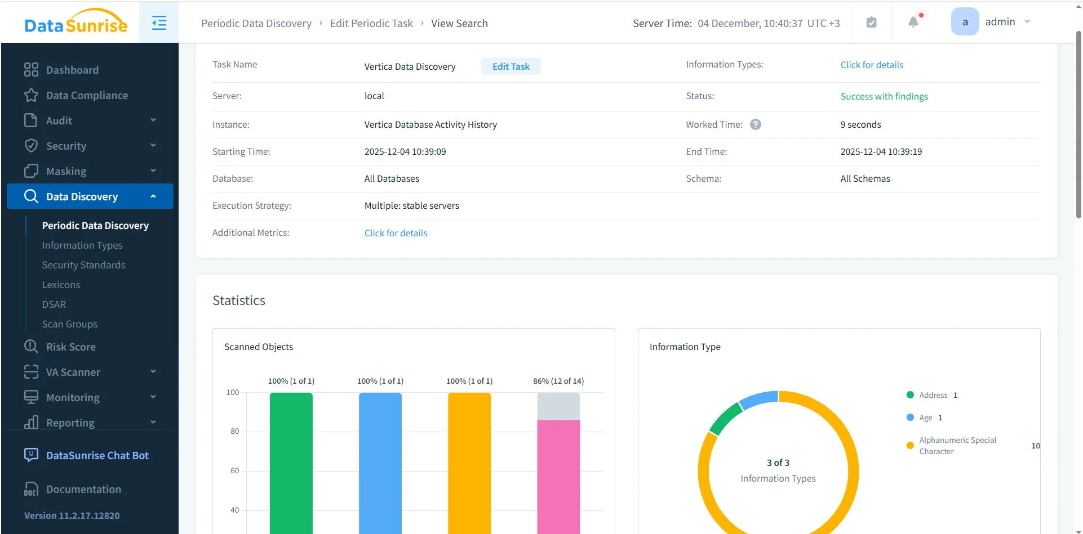Open the notifications bell
Image resolution: width=1083 pixels, height=534 pixels.
pyautogui.click(x=913, y=21)
